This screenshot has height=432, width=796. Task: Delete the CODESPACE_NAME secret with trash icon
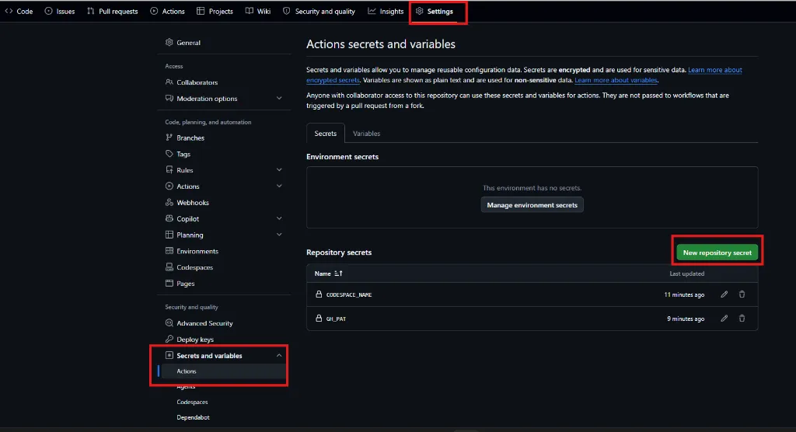742,294
